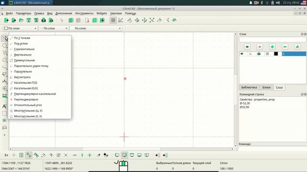Choose 'Биссектриса' from line menu
Image resolution: width=307 pixels, height=172 pixels.
pyautogui.click(x=40, y=77)
